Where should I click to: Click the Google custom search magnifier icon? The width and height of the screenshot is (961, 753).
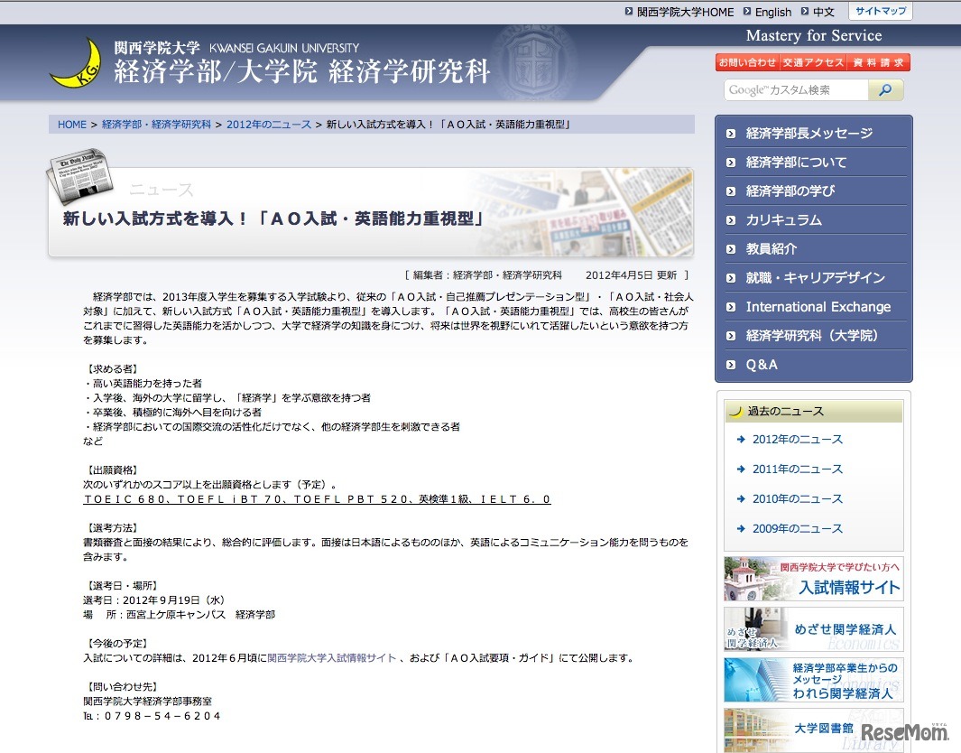[x=884, y=90]
